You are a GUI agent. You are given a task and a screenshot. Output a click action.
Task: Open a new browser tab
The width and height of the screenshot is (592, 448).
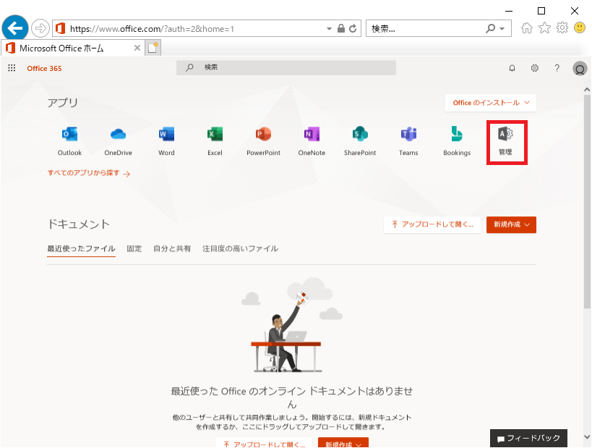[153, 48]
